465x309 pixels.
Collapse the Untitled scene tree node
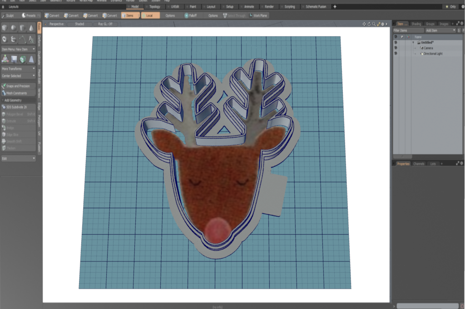click(x=413, y=42)
